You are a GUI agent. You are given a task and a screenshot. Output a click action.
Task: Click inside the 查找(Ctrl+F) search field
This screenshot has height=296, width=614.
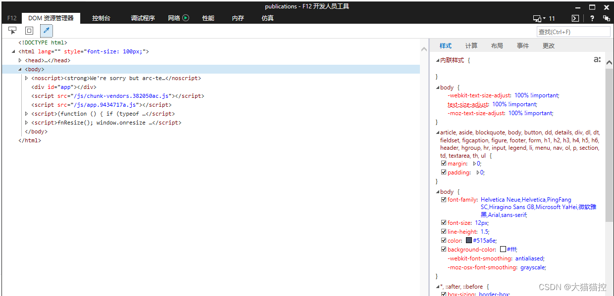click(573, 31)
